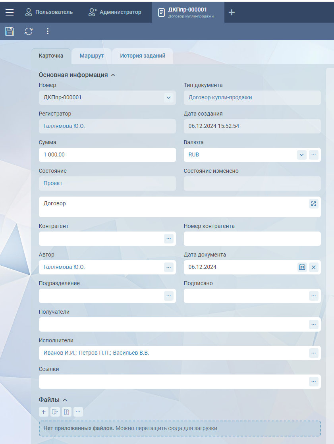
Task: Open Контрагент selection ellipsis button
Action: click(x=168, y=239)
